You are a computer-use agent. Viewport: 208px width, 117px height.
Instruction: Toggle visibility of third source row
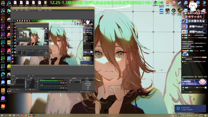tap(35, 83)
